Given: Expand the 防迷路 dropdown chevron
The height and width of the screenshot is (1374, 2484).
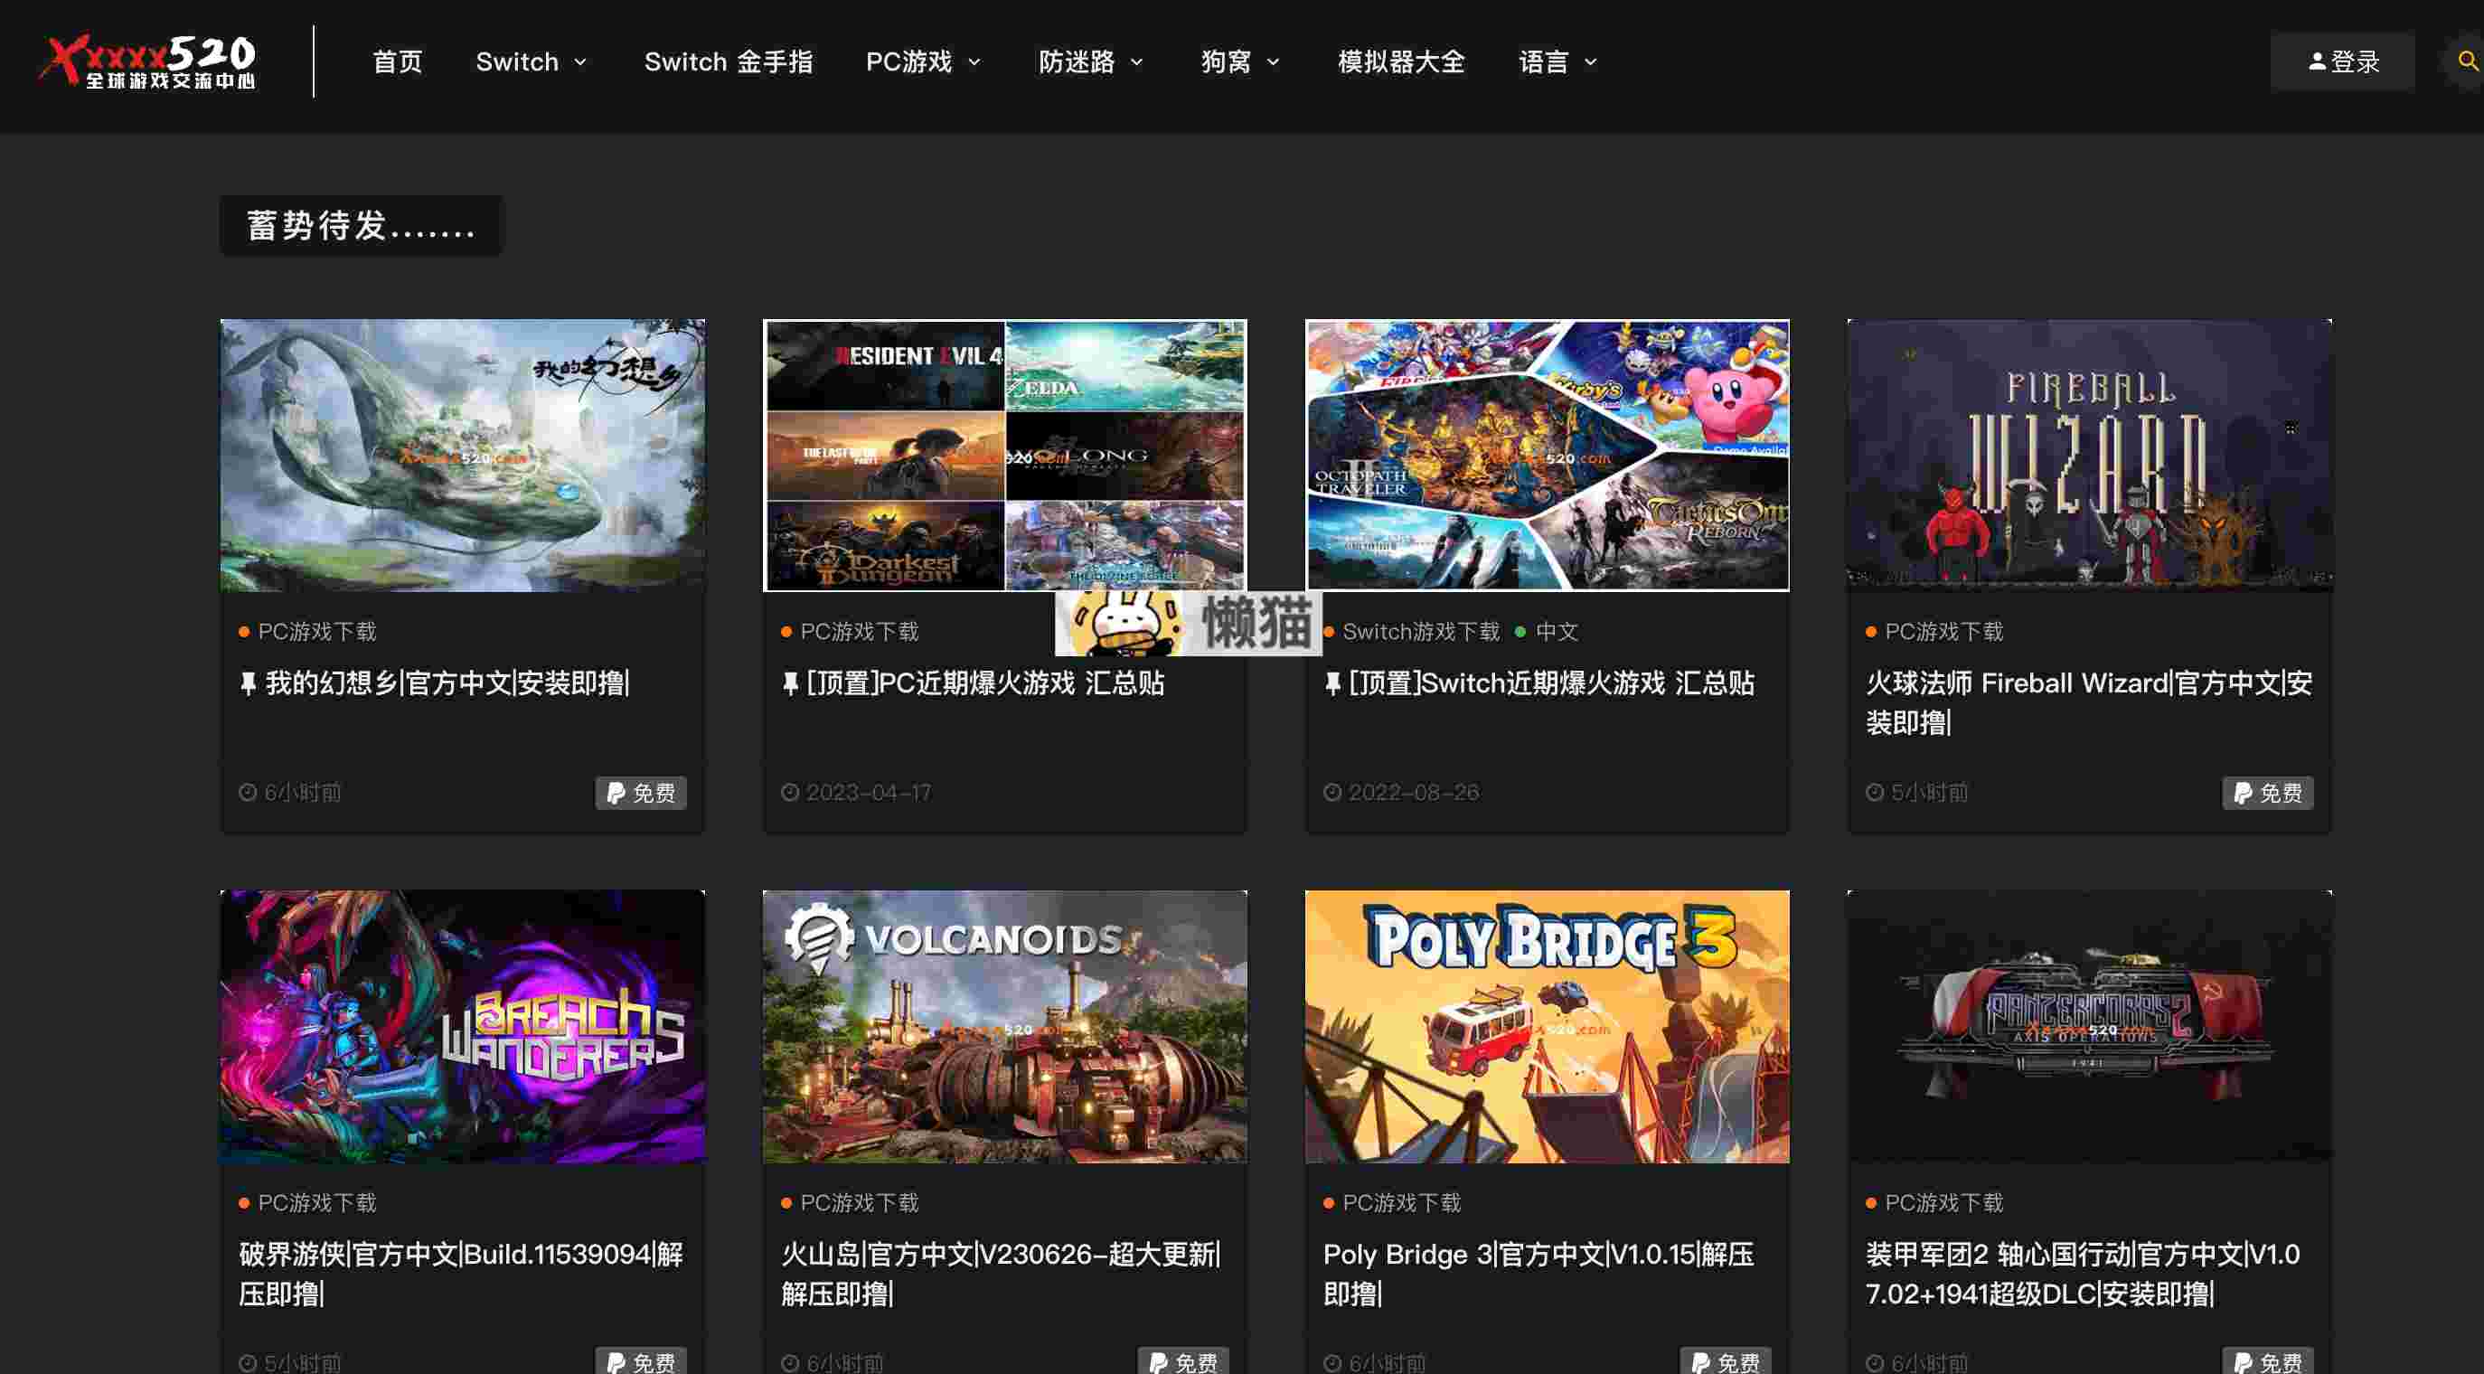Looking at the screenshot, I should point(1137,62).
